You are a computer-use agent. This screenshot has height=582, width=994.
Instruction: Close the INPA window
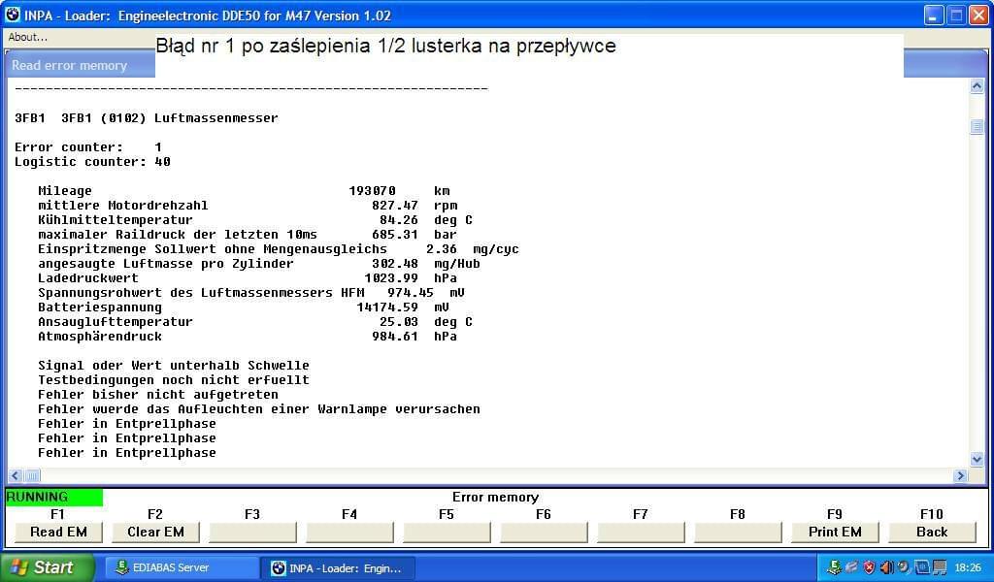pyautogui.click(x=978, y=16)
